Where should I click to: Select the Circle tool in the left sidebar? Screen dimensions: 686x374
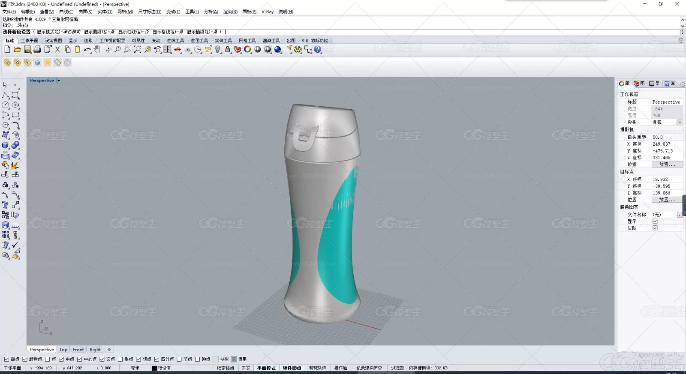click(x=5, y=105)
